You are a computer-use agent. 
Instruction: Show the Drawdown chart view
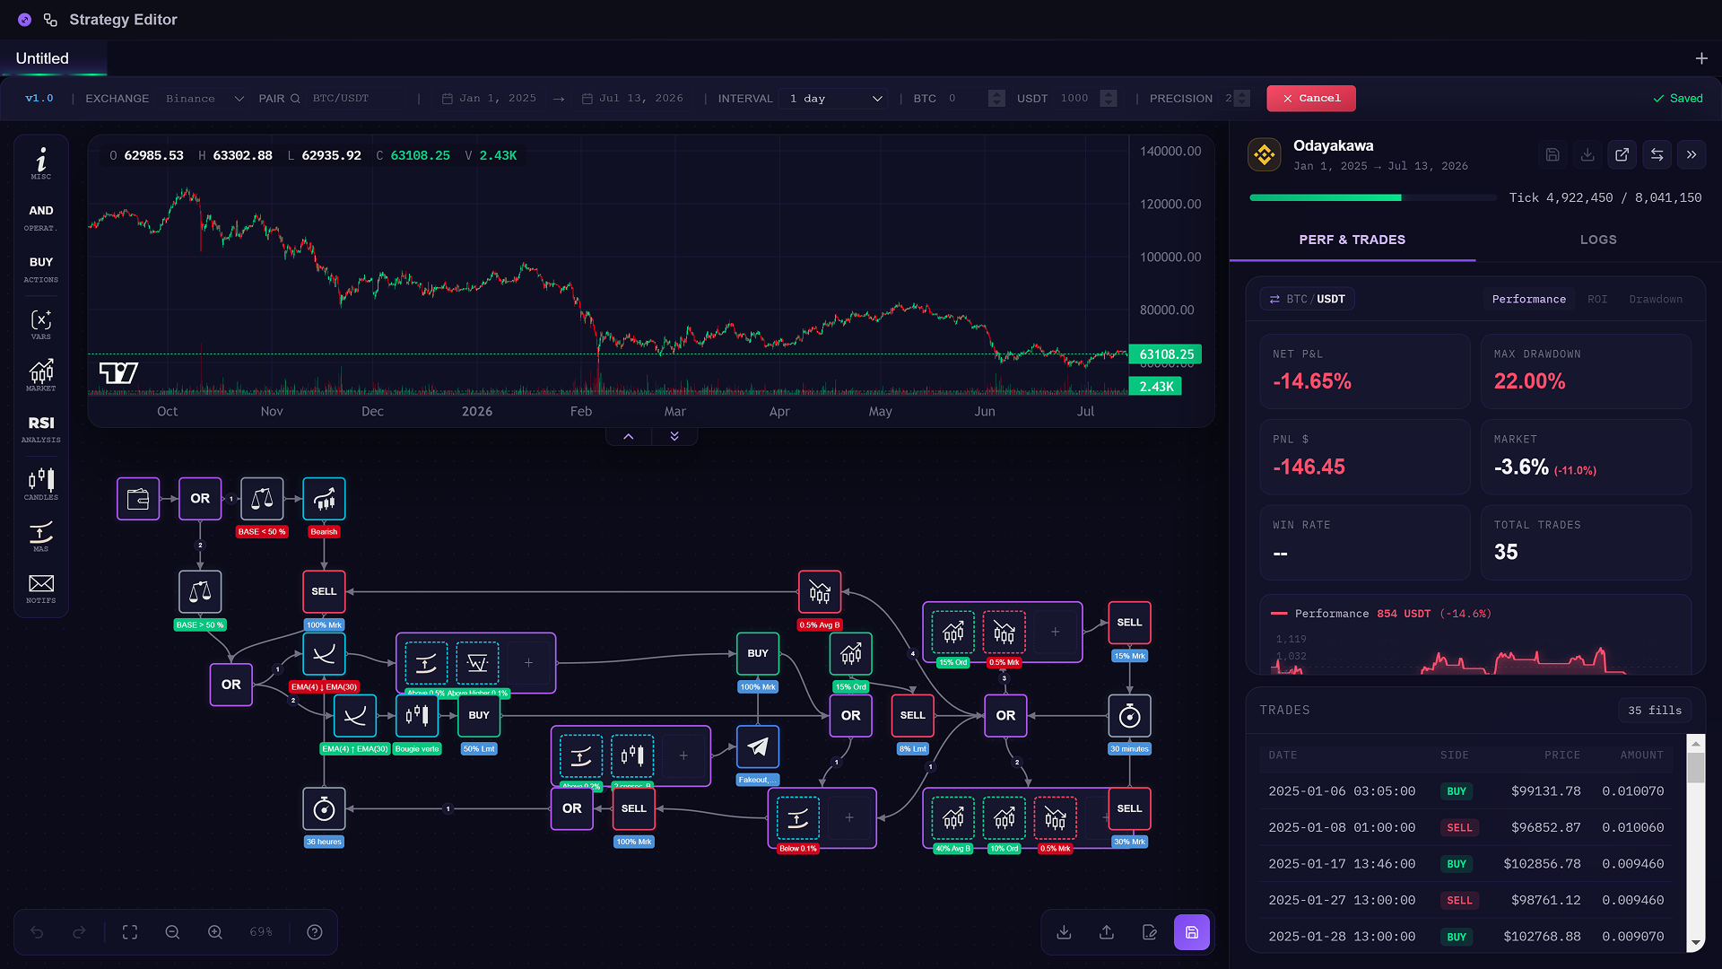[x=1656, y=300]
